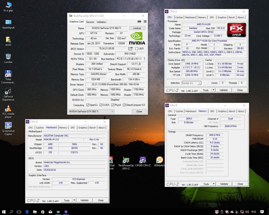Click the volume tray icon
Viewport: 269px width, 215px height.
[x=247, y=212]
